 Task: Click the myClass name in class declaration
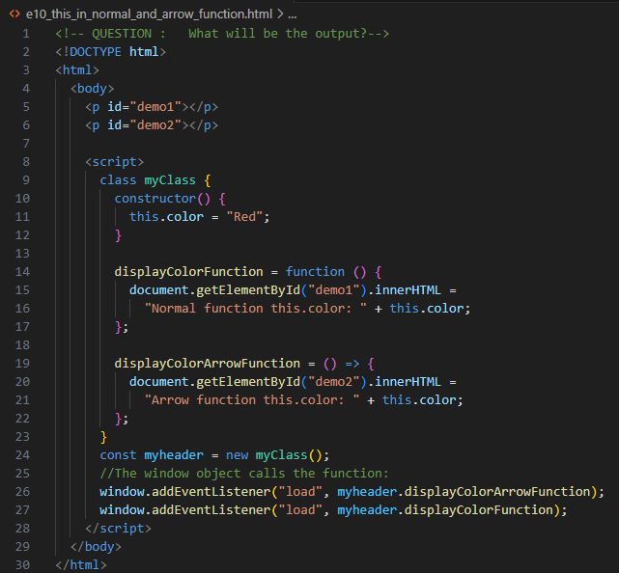pyautogui.click(x=170, y=180)
